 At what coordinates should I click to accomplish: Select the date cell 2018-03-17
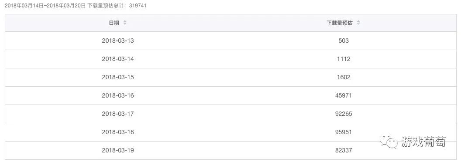[x=117, y=114]
